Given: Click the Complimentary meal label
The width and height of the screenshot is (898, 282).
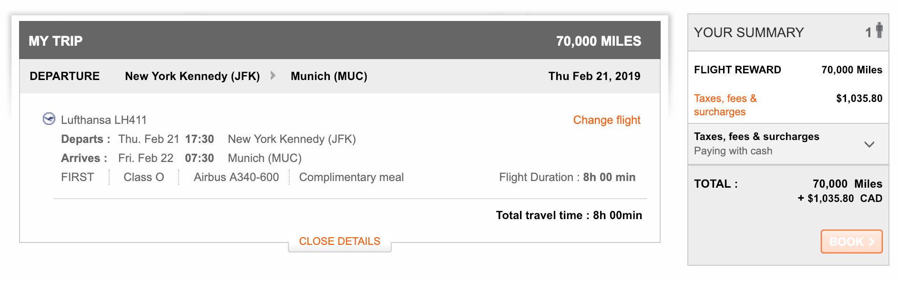Looking at the screenshot, I should click(351, 177).
